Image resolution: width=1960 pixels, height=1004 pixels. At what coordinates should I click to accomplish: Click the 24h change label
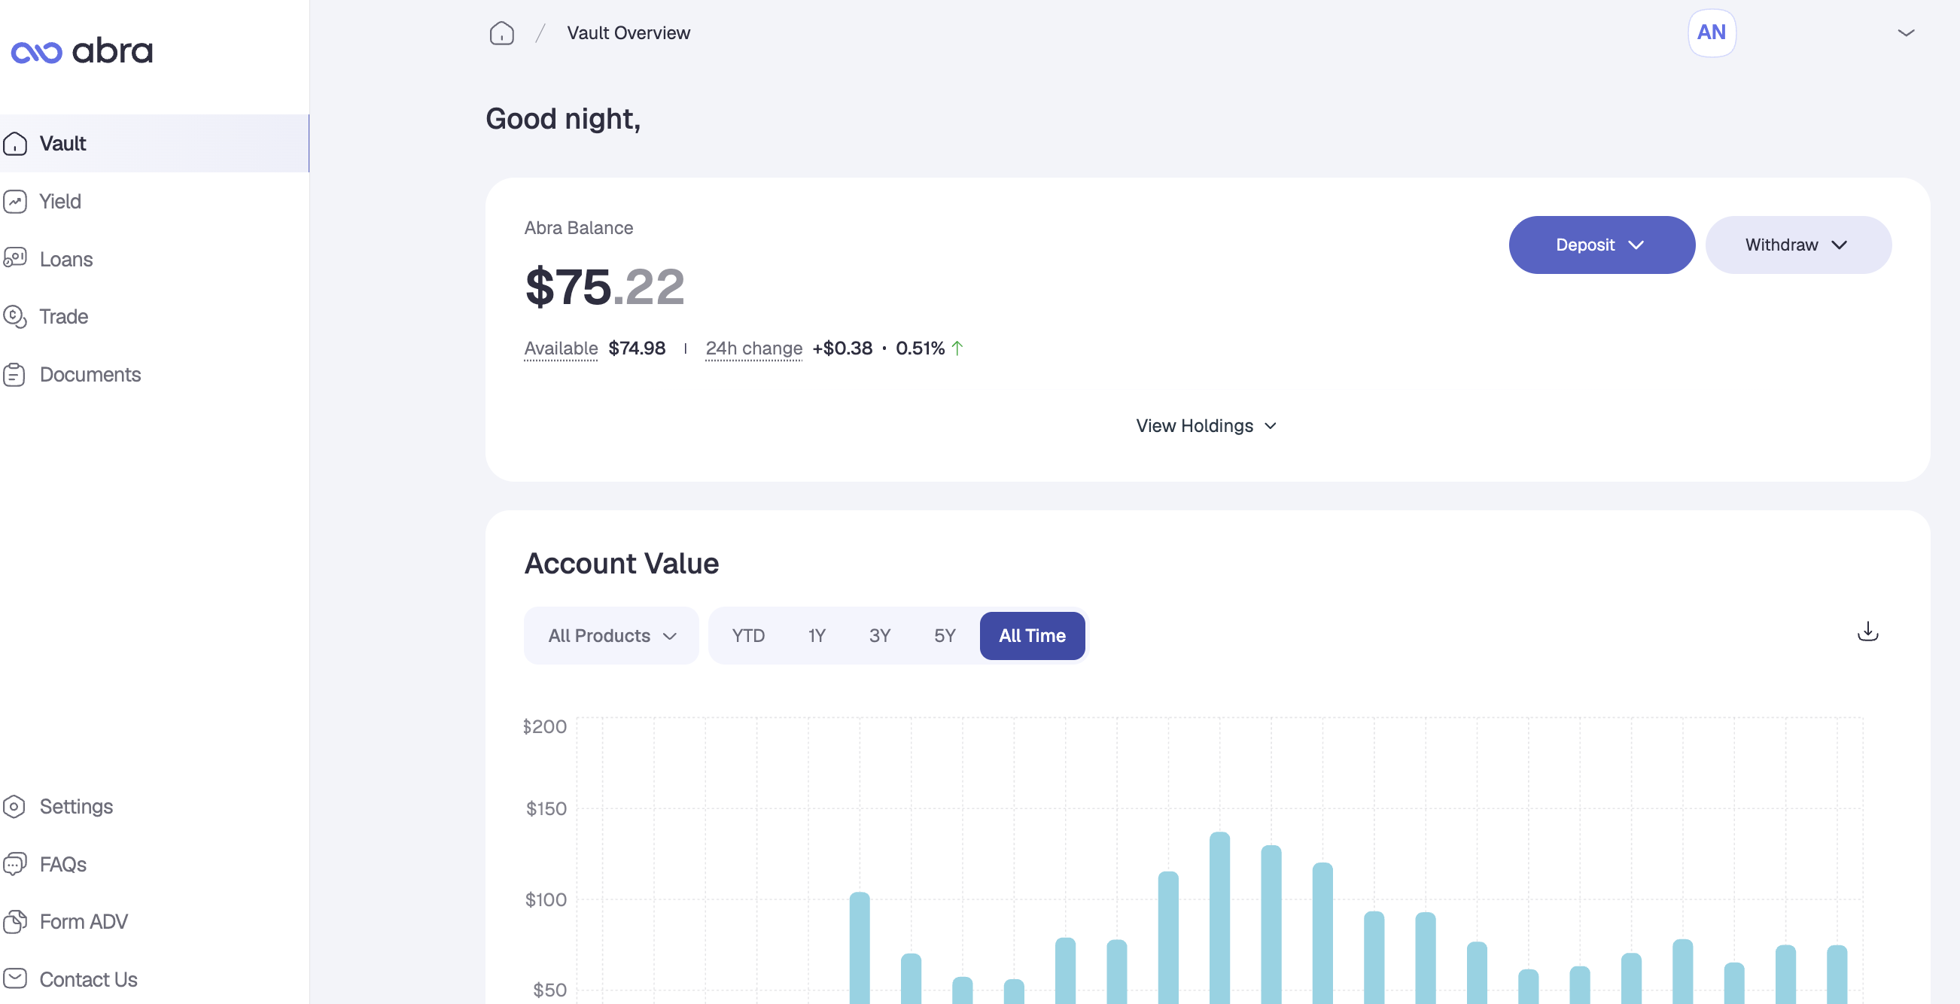click(753, 348)
